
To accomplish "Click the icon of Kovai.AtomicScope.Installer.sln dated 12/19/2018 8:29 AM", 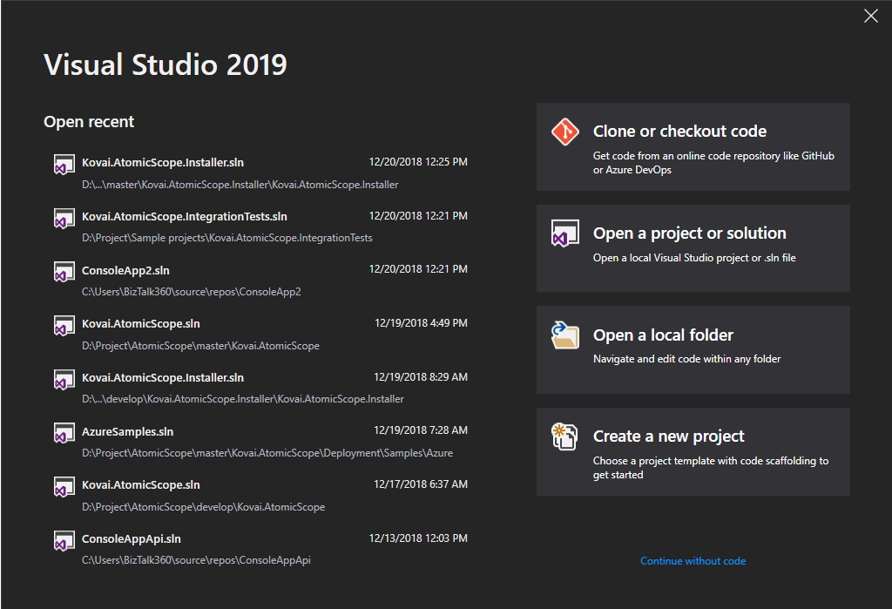I will click(64, 379).
